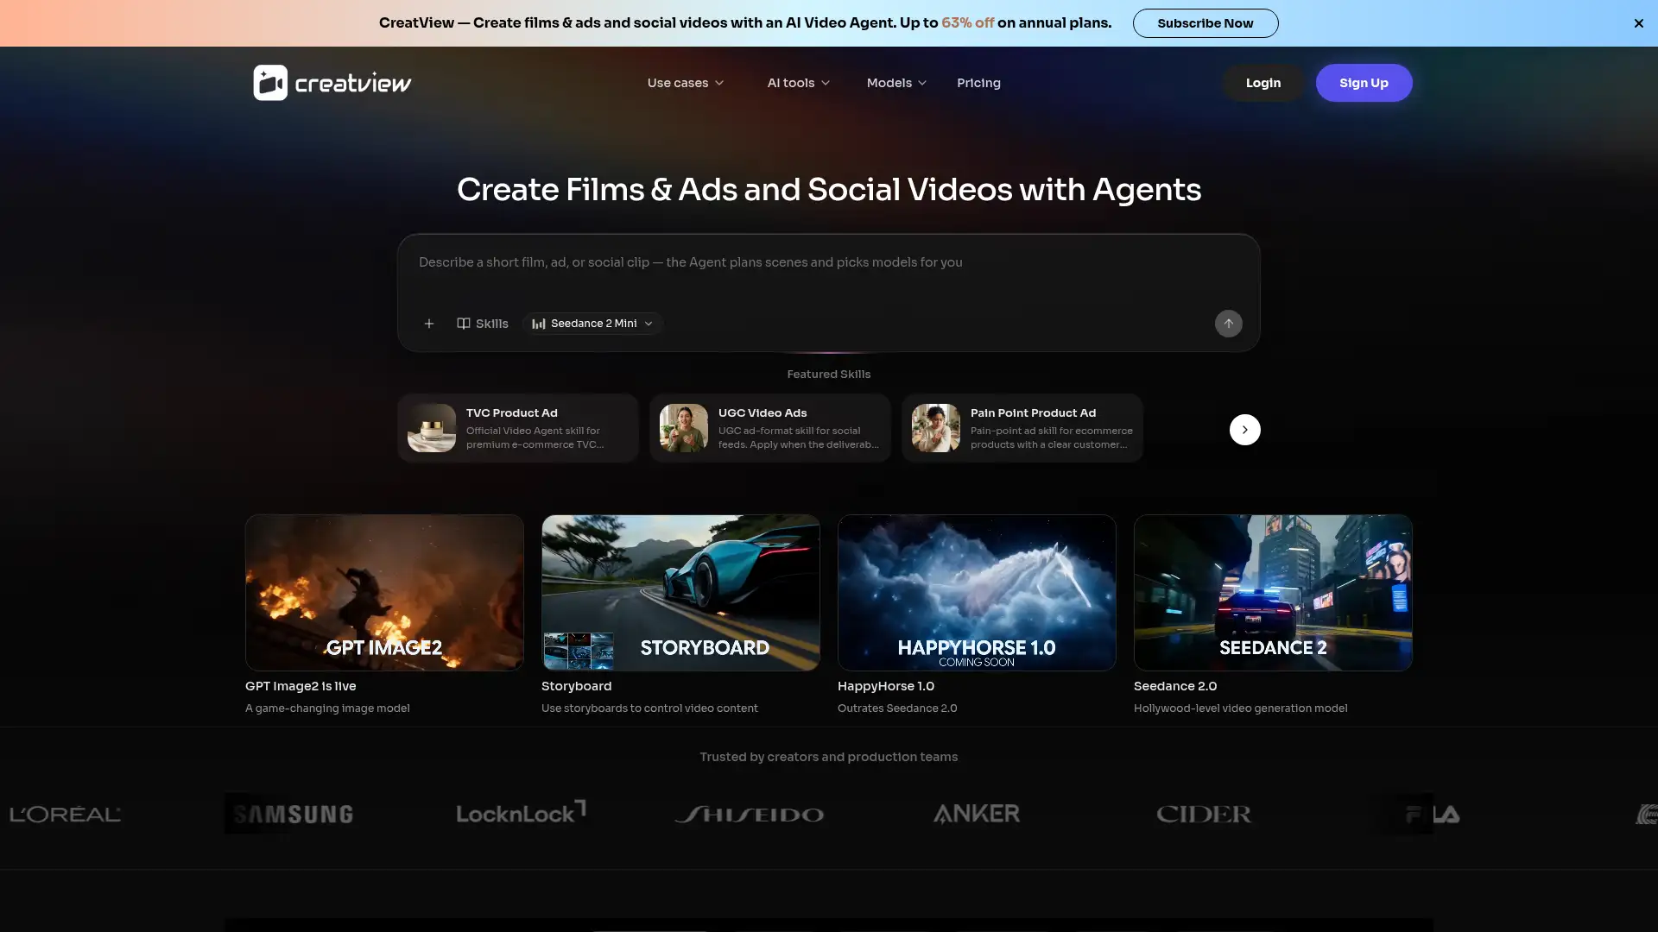
Task: Click the Cider brand logo
Action: click(x=1204, y=814)
